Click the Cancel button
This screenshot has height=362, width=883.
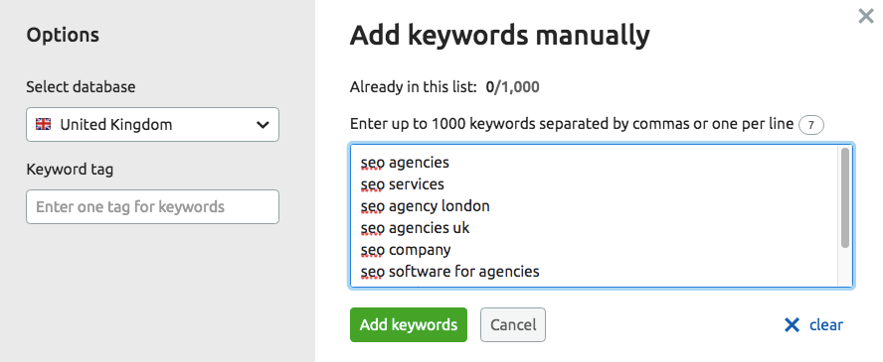coord(513,324)
